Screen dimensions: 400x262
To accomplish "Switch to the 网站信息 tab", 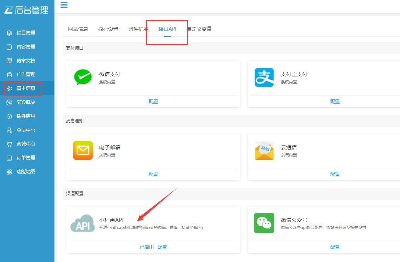I will point(78,29).
